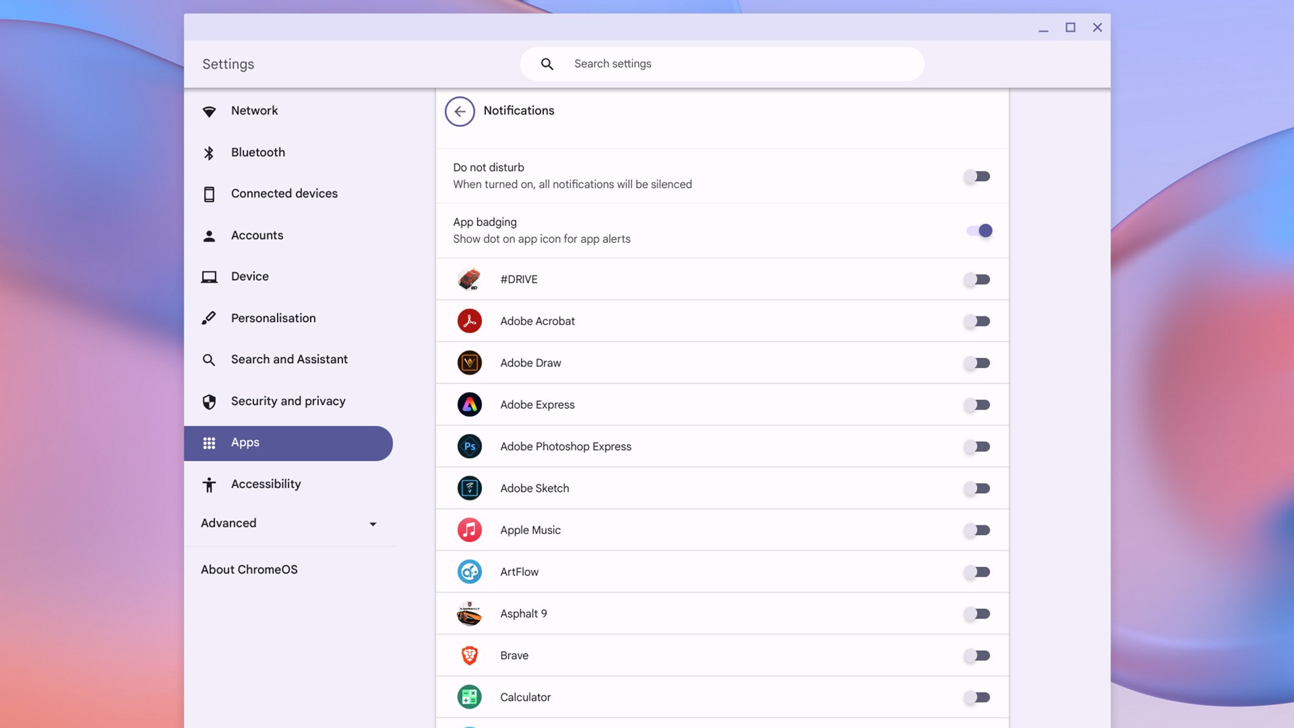
Task: Disable App badging toggle
Action: (978, 230)
